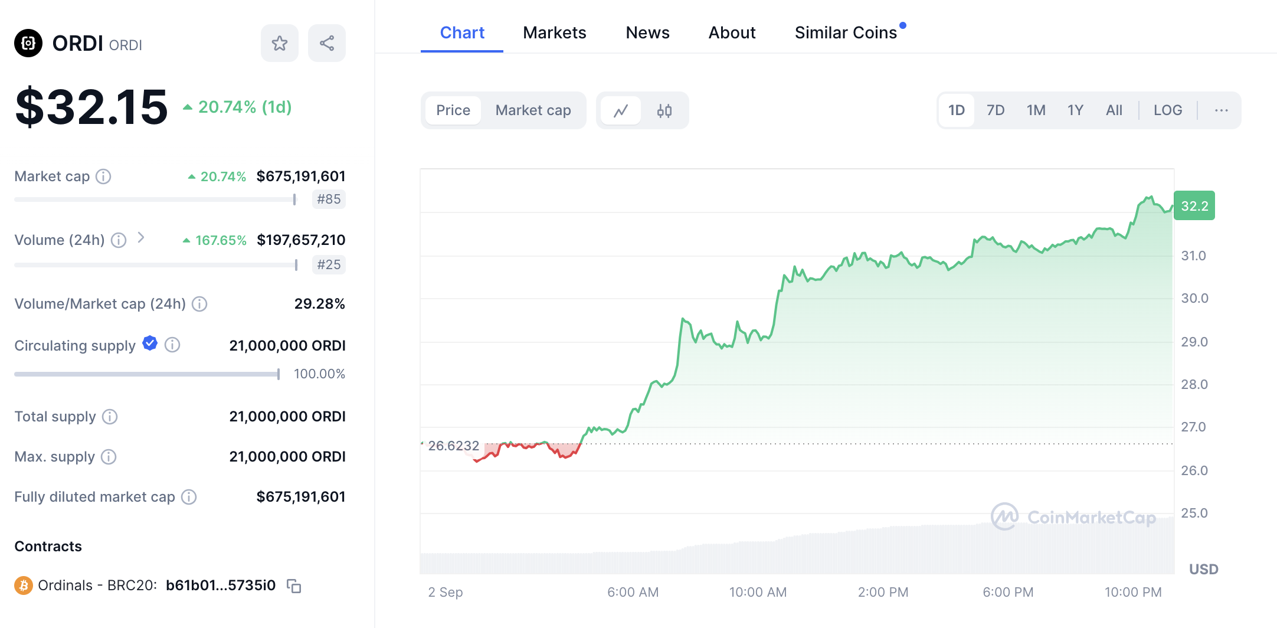Image resolution: width=1277 pixels, height=628 pixels.
Task: Open Fully diluted market cap info icon
Action: [x=189, y=497]
